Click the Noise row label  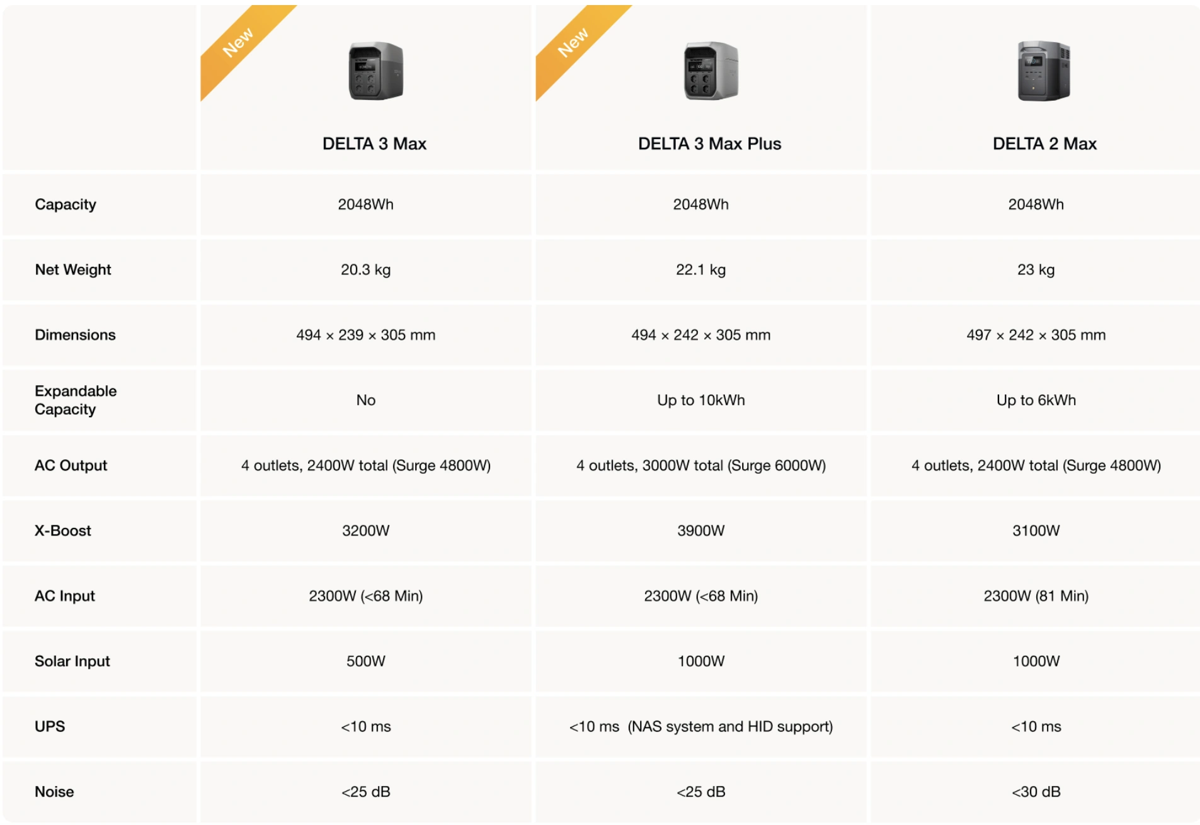coord(54,792)
